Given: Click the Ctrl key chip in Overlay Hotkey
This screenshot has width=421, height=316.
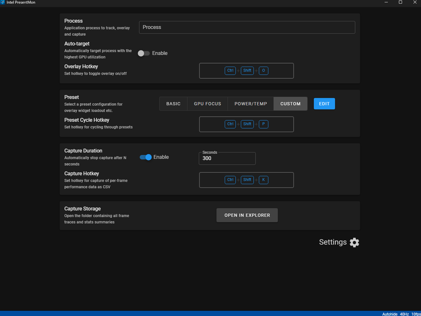Looking at the screenshot, I should point(230,71).
